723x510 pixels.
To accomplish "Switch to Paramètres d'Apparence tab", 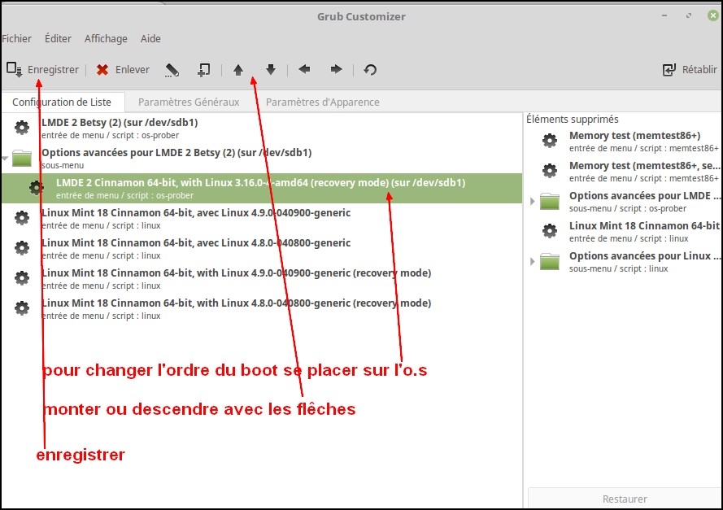I will 322,102.
